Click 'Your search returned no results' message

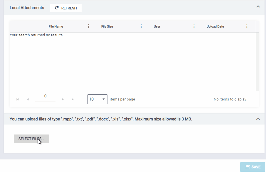pos(36,35)
